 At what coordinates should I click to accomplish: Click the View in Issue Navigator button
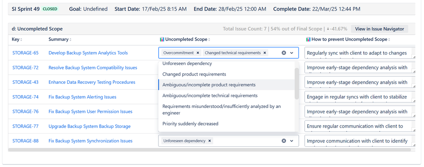click(379, 29)
